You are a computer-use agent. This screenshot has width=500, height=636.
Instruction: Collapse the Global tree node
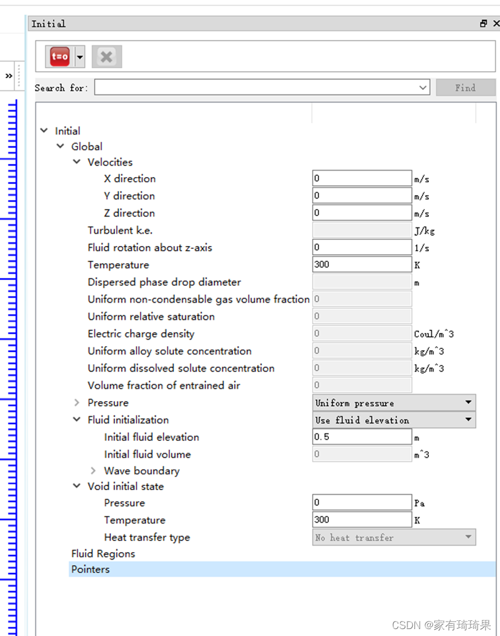60,146
